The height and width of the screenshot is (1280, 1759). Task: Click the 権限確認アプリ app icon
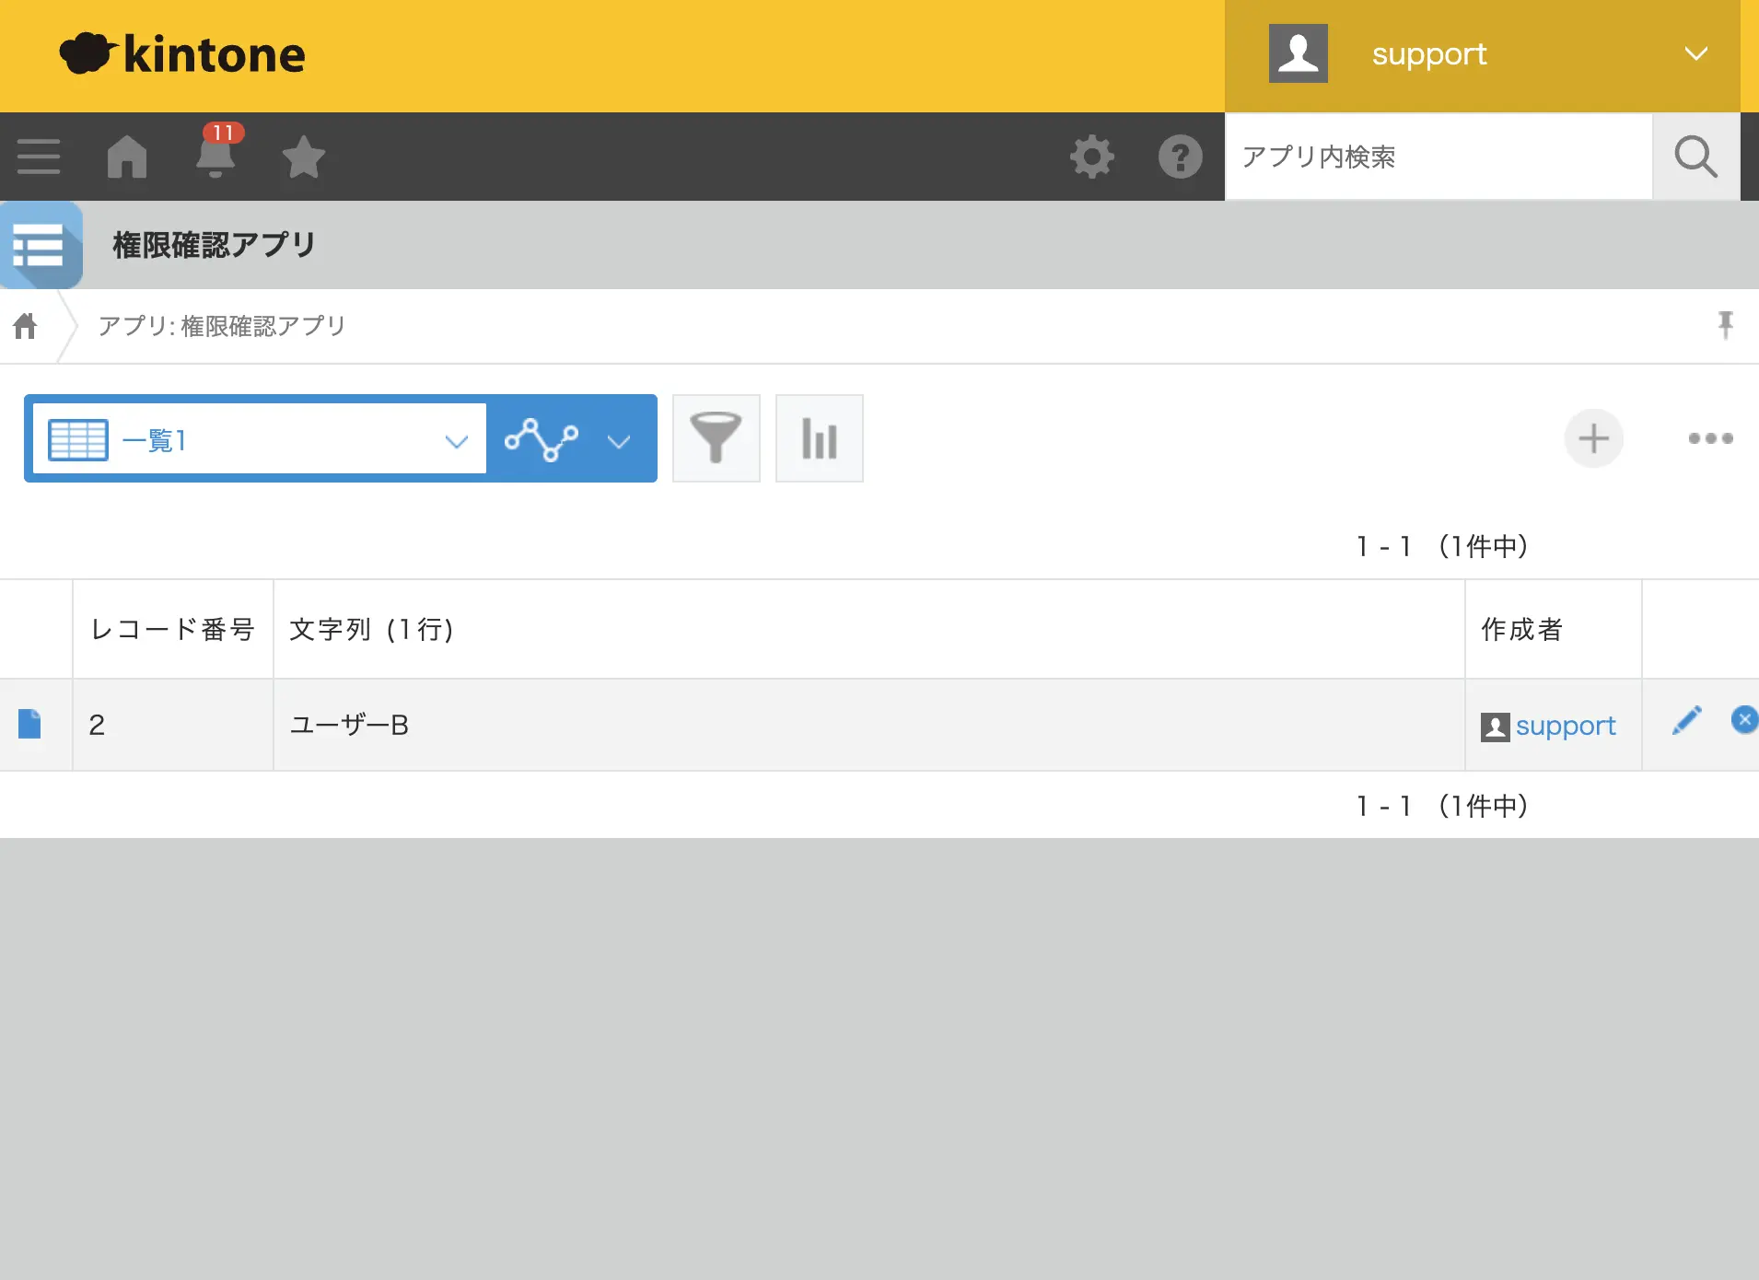pyautogui.click(x=41, y=245)
